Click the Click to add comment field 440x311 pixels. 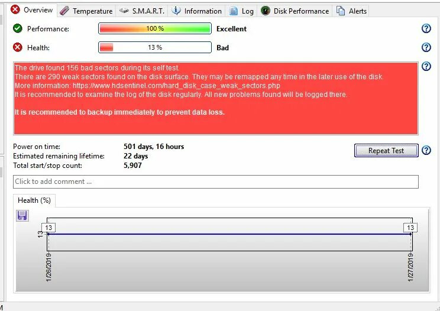pyautogui.click(x=216, y=182)
